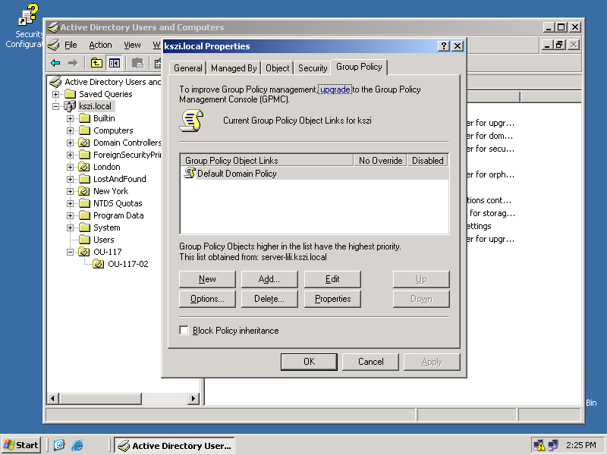The image size is (607, 455).
Task: Click the New York OU folder icon
Action: click(84, 191)
